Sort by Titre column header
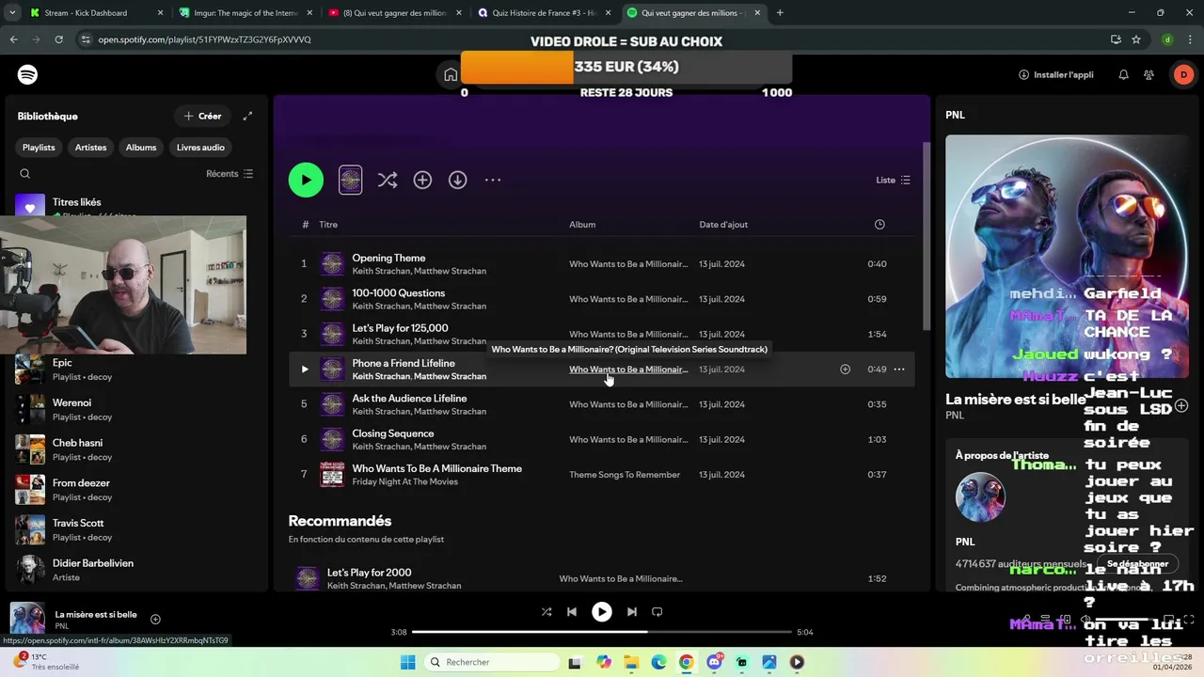The width and height of the screenshot is (1204, 677). tap(328, 225)
